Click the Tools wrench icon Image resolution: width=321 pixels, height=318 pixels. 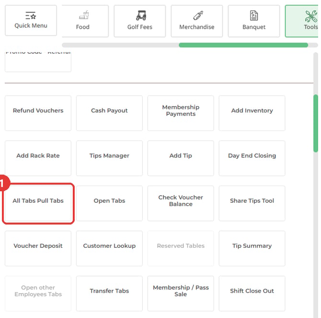pos(311,16)
